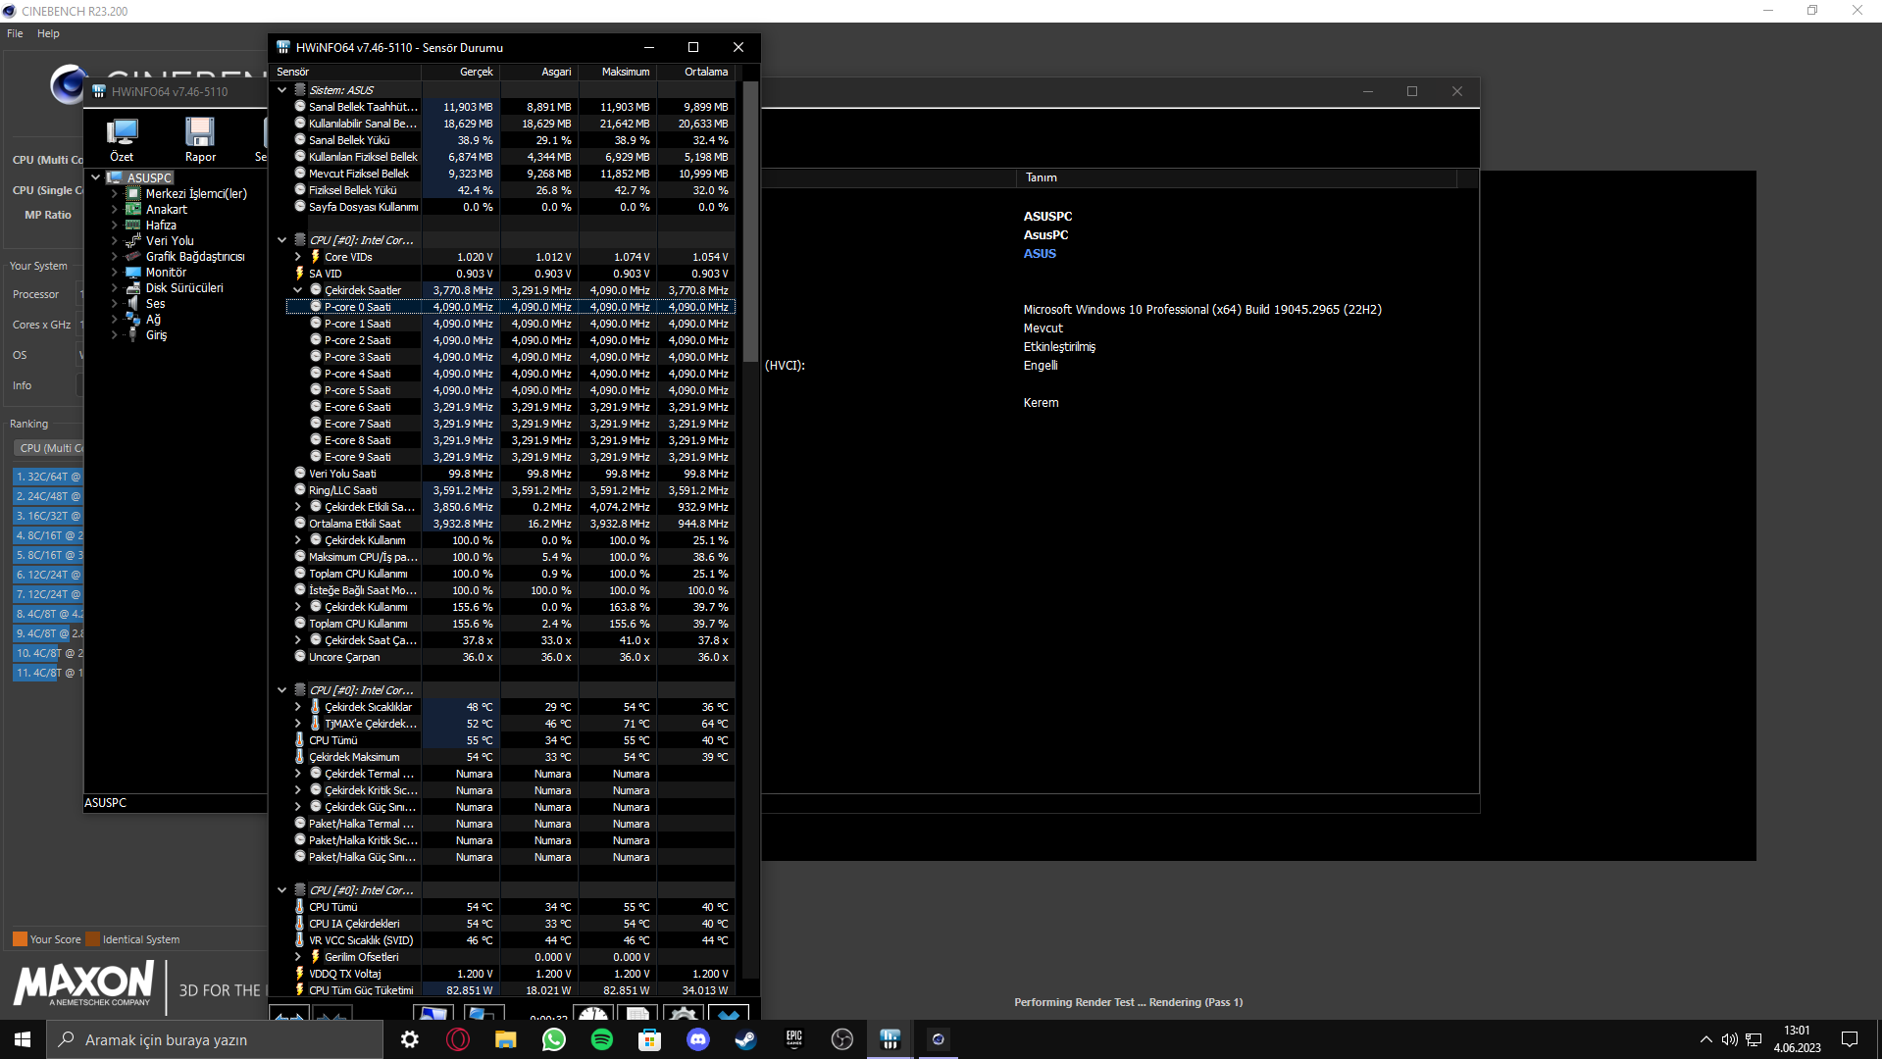Select the Uncore Çarpan row
Image resolution: width=1882 pixels, height=1059 pixels.
(x=510, y=657)
